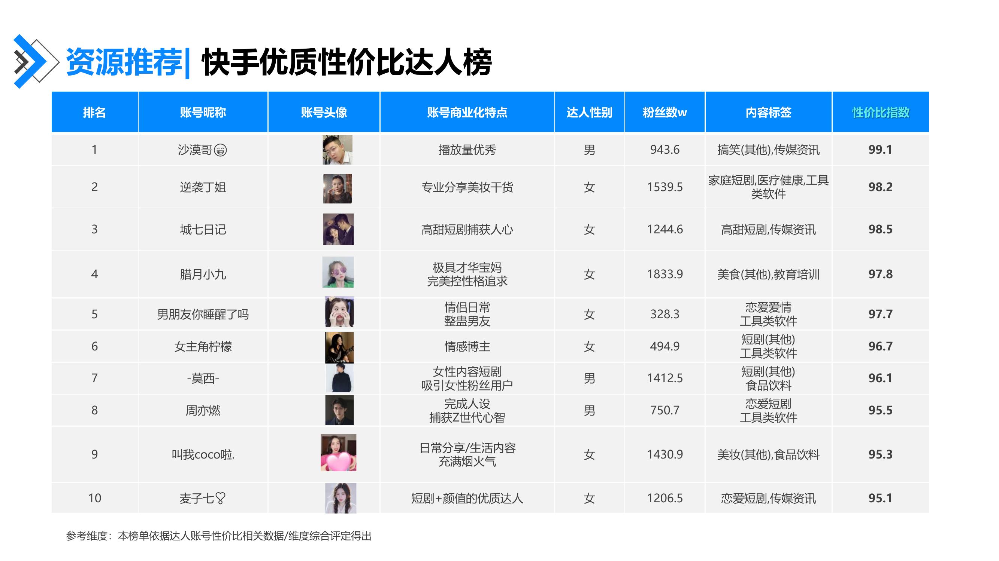Viewport: 999px width, 561px height.
Task: Click the tag 搞笑(其他),传媒资讯
Action: [x=768, y=150]
